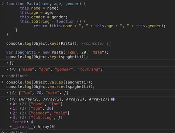Click the "toString" string in the keys output
Screen dimensions: 175x133
click(x=89, y=69)
